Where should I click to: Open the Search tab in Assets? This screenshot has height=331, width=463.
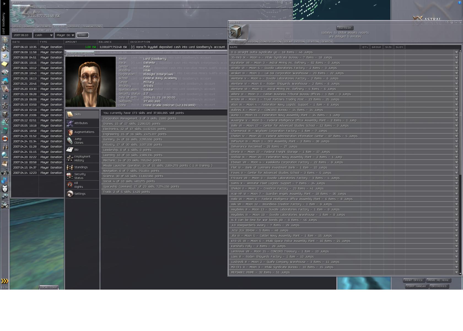click(327, 42)
